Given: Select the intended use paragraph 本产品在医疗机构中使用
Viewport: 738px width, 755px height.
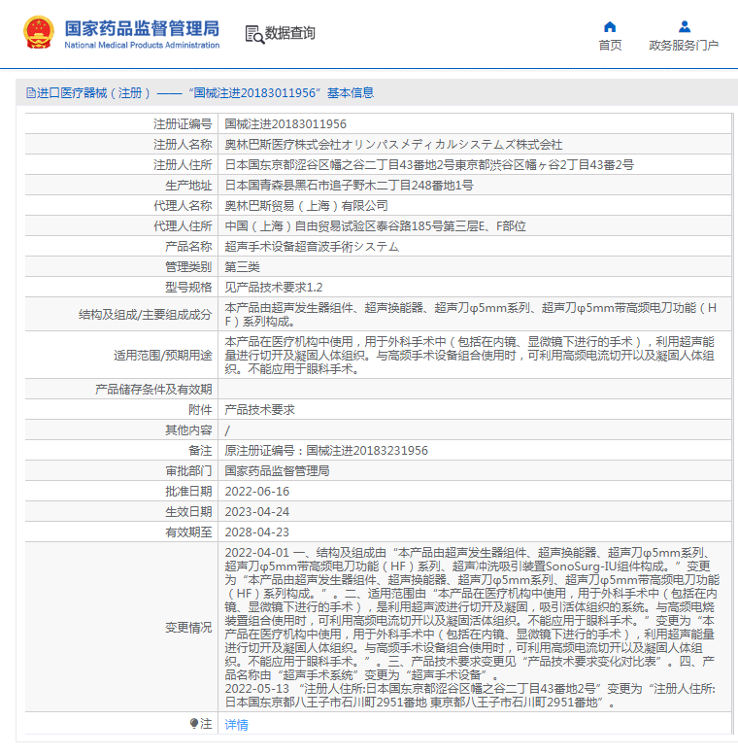Looking at the screenshot, I should click(470, 356).
